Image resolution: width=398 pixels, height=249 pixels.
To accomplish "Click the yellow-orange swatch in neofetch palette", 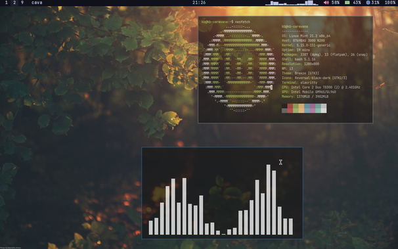I will point(301,108).
